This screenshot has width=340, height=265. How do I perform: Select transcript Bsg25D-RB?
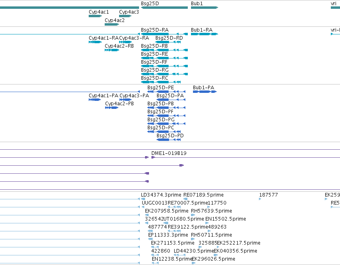(x=164, y=50)
